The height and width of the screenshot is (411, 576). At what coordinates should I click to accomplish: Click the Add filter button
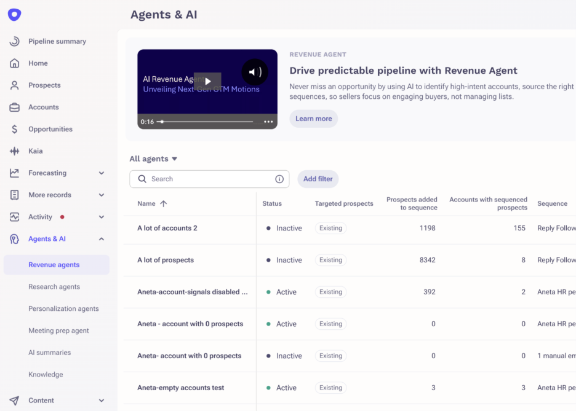(318, 179)
